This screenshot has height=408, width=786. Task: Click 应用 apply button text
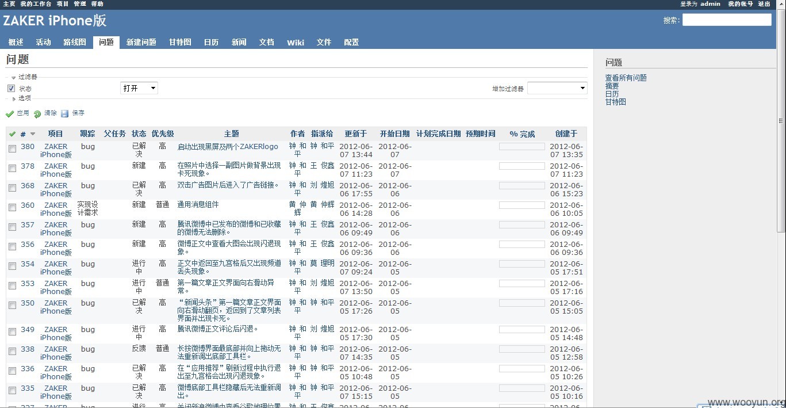(23, 113)
